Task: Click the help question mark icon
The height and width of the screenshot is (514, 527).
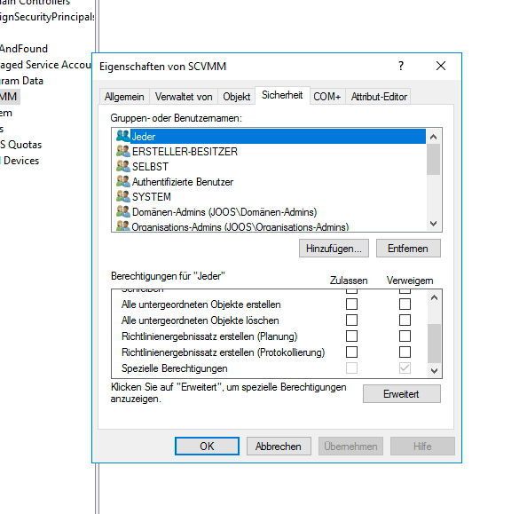Action: [401, 66]
